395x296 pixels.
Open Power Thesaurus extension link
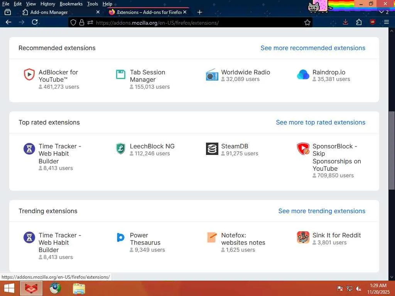(x=145, y=239)
